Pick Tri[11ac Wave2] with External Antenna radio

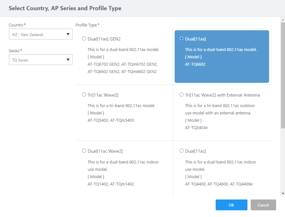click(181, 95)
